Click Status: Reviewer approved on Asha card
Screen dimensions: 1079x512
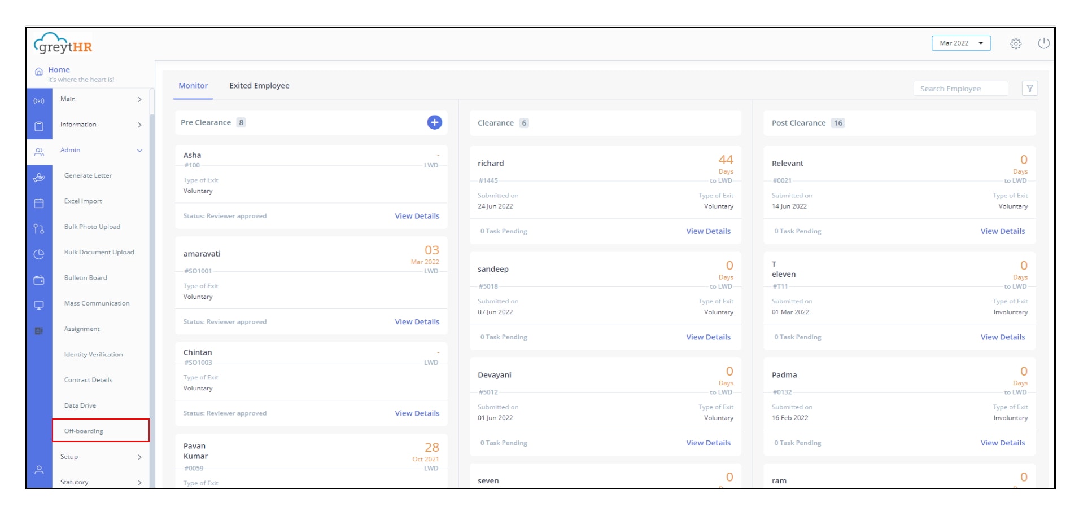tap(225, 216)
